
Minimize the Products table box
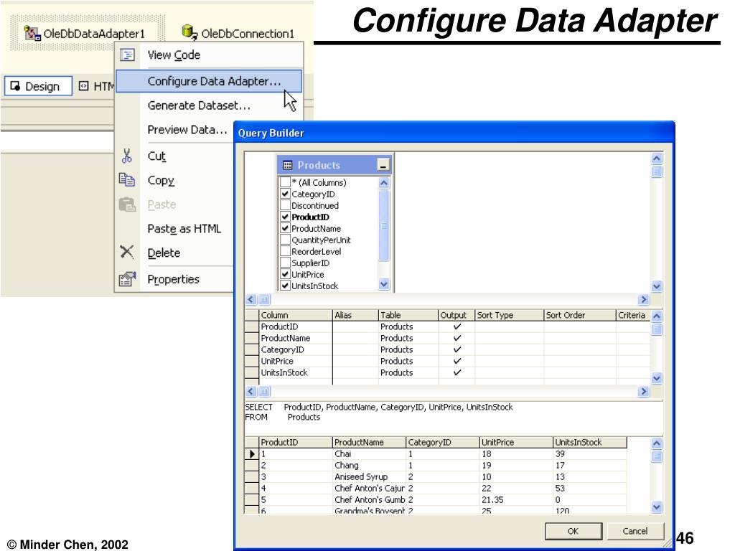click(383, 165)
